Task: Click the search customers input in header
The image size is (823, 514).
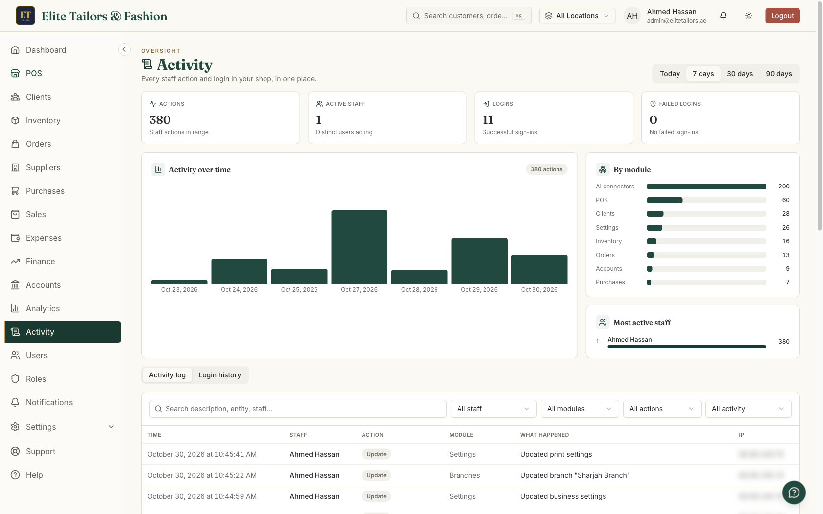Action: point(468,16)
